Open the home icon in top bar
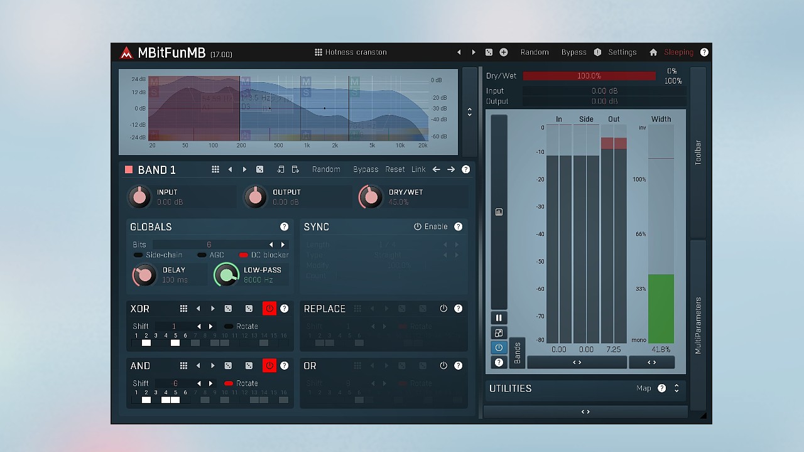Screen dimensions: 804x452 point(653,52)
